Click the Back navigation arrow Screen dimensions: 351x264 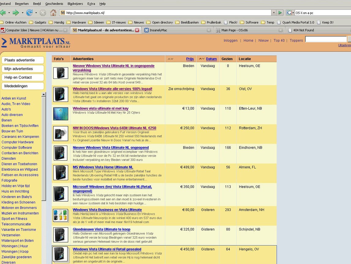coord(4,13)
